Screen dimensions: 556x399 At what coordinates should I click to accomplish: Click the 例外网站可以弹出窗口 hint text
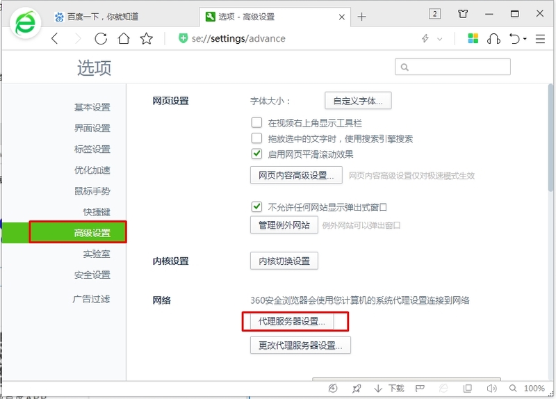[x=361, y=225]
